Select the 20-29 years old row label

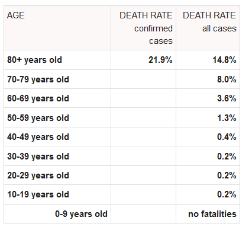click(x=38, y=175)
